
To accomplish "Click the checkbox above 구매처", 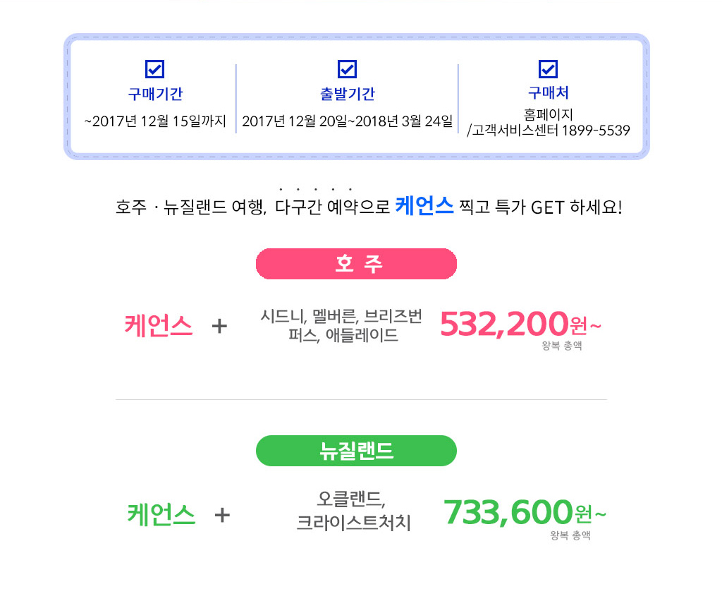I will [548, 69].
